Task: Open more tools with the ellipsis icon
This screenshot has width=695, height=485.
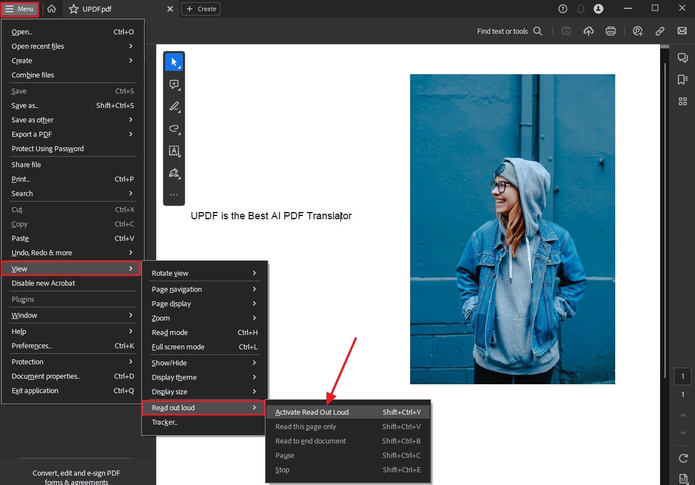Action: pyautogui.click(x=174, y=194)
